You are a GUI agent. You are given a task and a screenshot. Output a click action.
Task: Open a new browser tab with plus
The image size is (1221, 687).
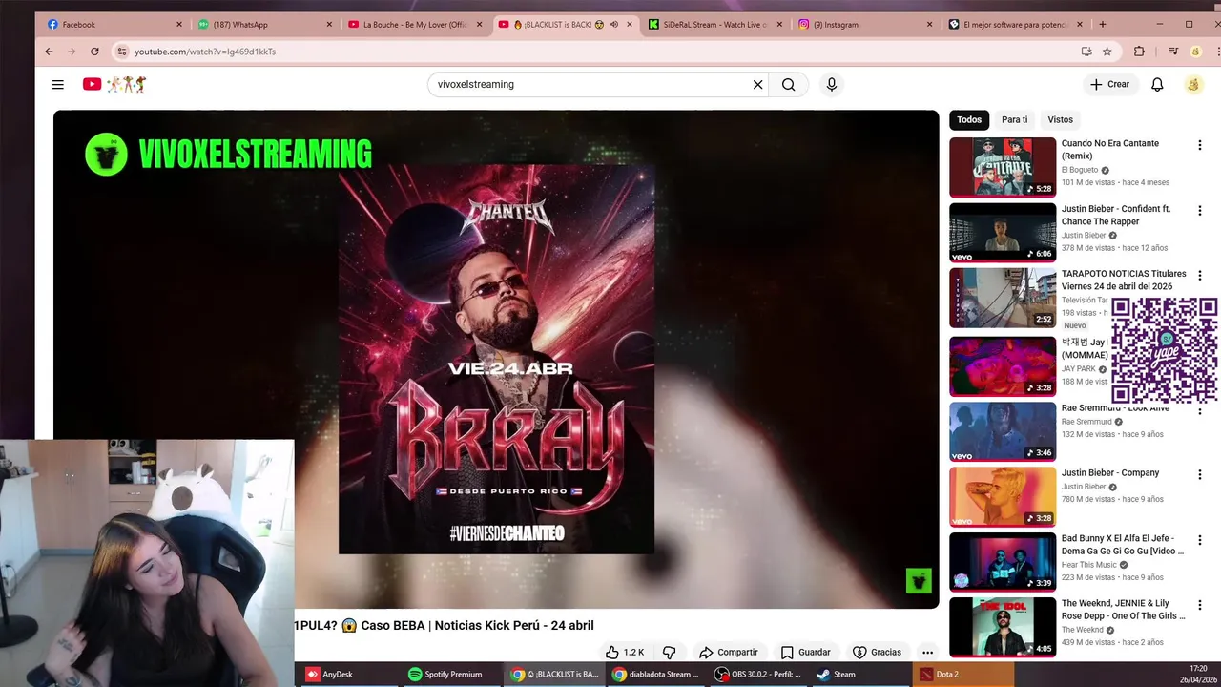click(1103, 24)
